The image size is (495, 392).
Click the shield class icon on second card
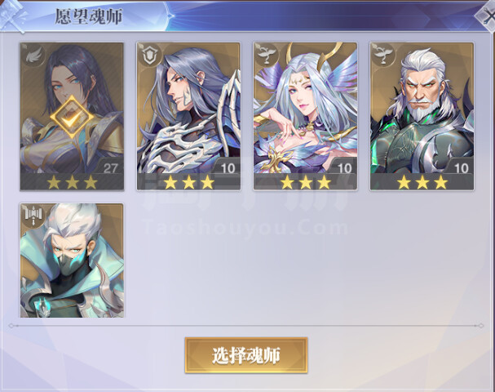point(148,56)
